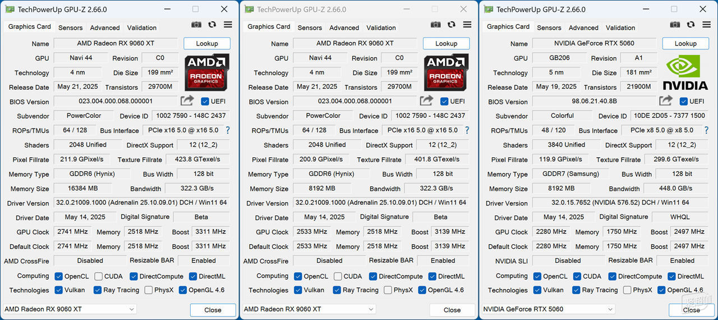Open NVIDIA GeForce RTX 5060 selector dropdown

(548, 309)
